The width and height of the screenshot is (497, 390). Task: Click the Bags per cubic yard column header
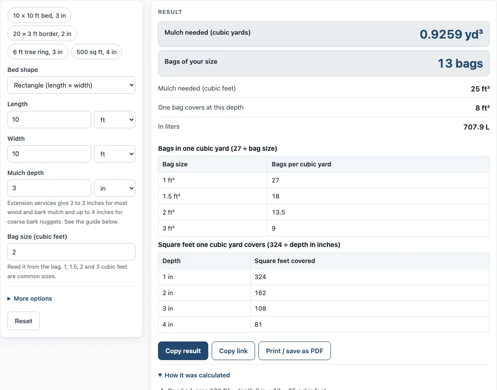point(378,164)
